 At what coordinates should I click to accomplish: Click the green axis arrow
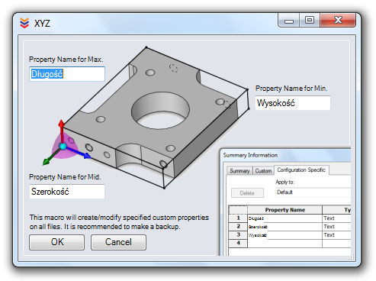[x=46, y=162]
